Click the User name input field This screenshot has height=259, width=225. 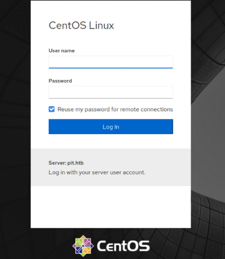[x=111, y=62]
